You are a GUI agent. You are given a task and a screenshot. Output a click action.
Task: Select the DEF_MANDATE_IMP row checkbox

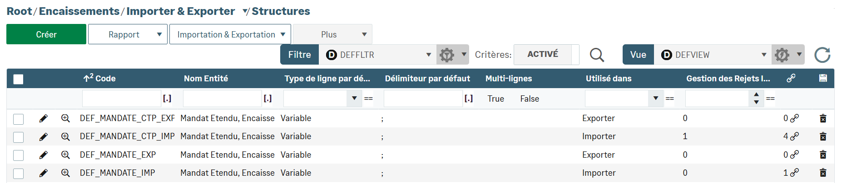coord(18,174)
